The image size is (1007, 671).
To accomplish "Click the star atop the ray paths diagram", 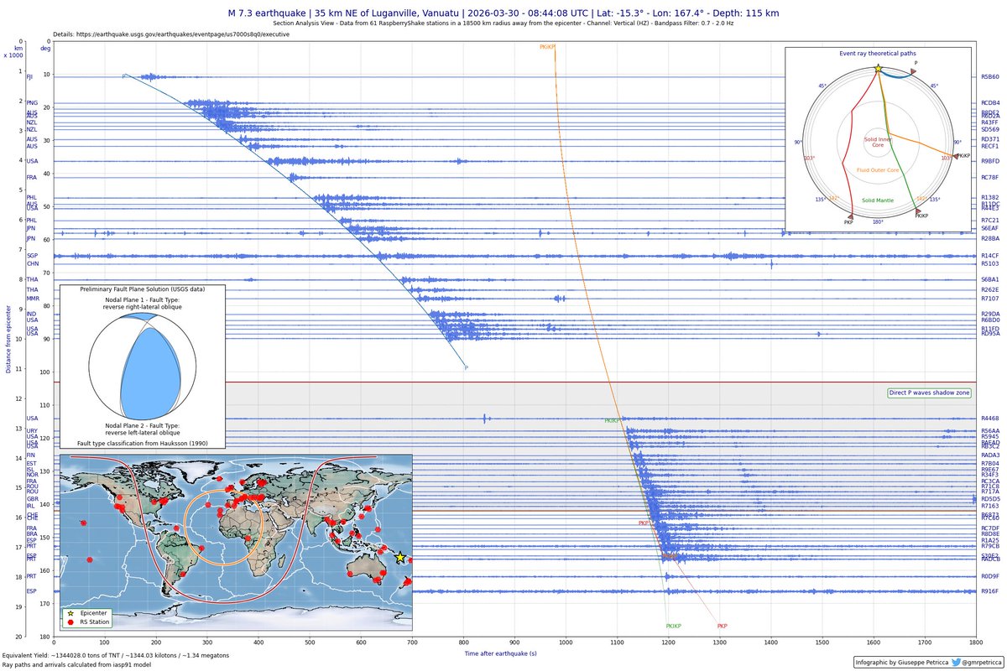I will [x=878, y=67].
